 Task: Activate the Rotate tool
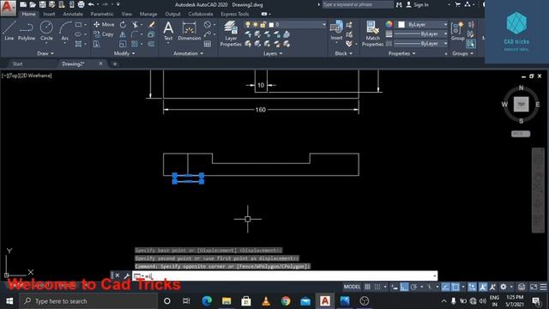point(123,25)
